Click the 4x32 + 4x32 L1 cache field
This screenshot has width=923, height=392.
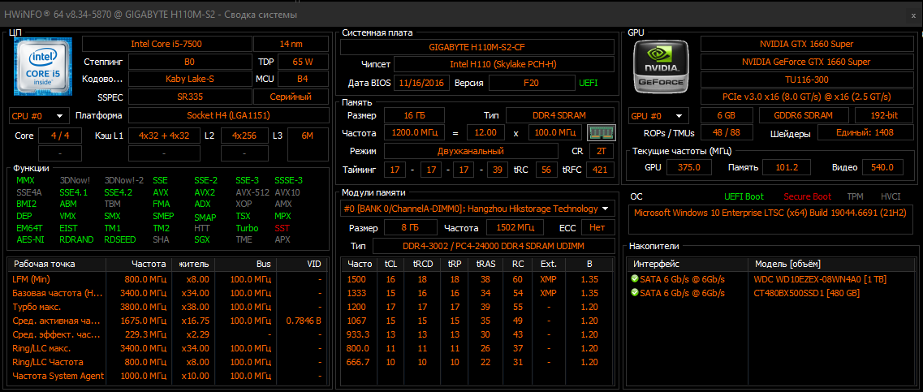point(164,136)
